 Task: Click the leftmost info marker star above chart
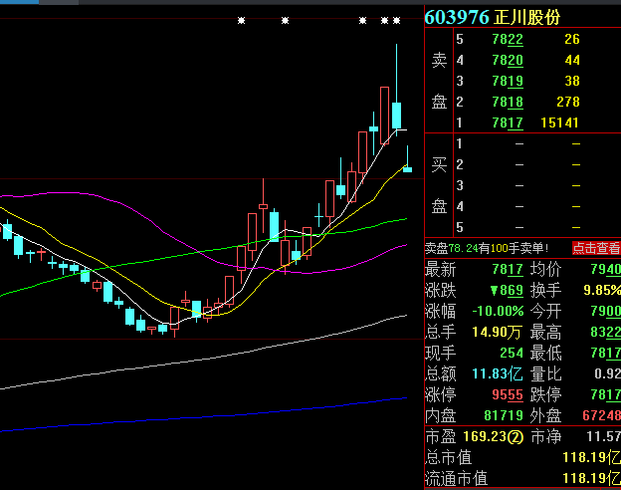click(241, 20)
